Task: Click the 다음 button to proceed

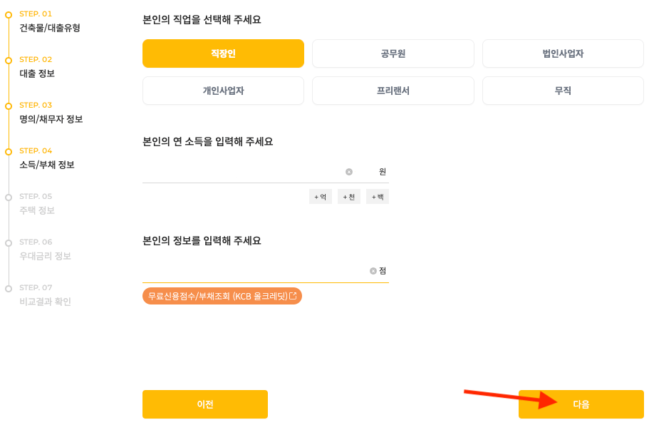Action: tap(581, 404)
